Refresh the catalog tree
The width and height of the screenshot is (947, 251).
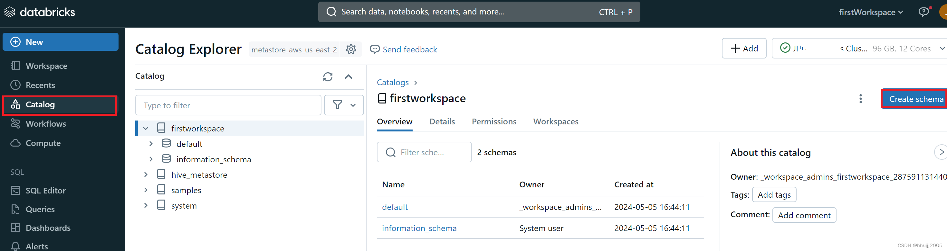coord(328,77)
